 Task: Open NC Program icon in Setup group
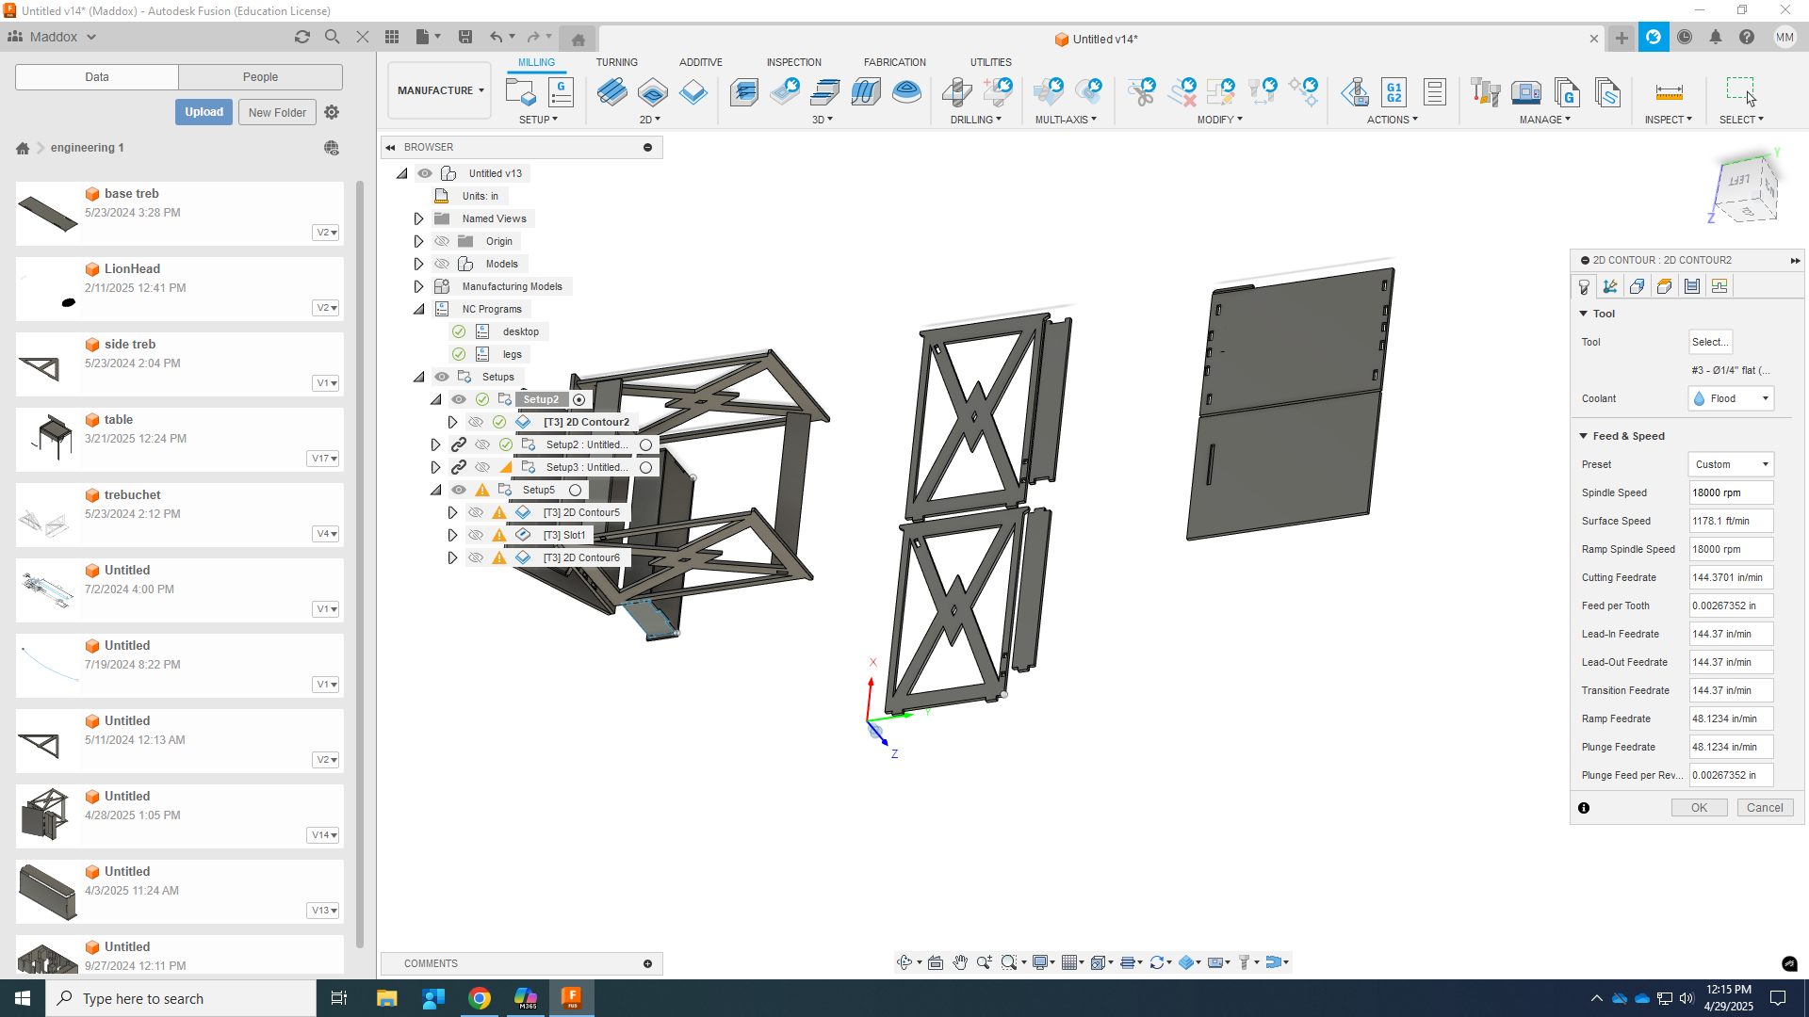click(x=561, y=92)
